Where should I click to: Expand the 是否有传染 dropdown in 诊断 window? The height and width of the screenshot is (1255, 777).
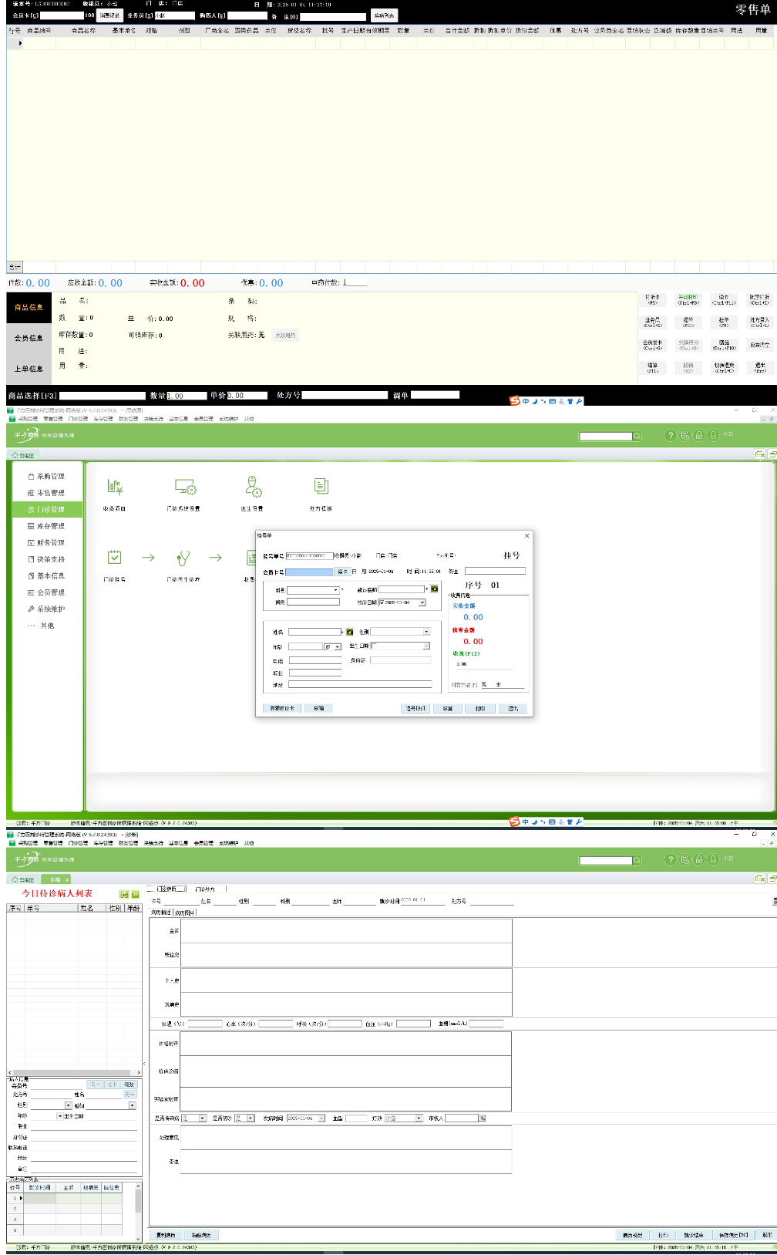[x=203, y=1118]
